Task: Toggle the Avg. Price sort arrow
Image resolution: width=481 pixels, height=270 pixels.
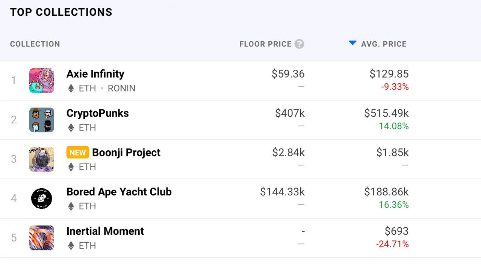Action: [352, 43]
